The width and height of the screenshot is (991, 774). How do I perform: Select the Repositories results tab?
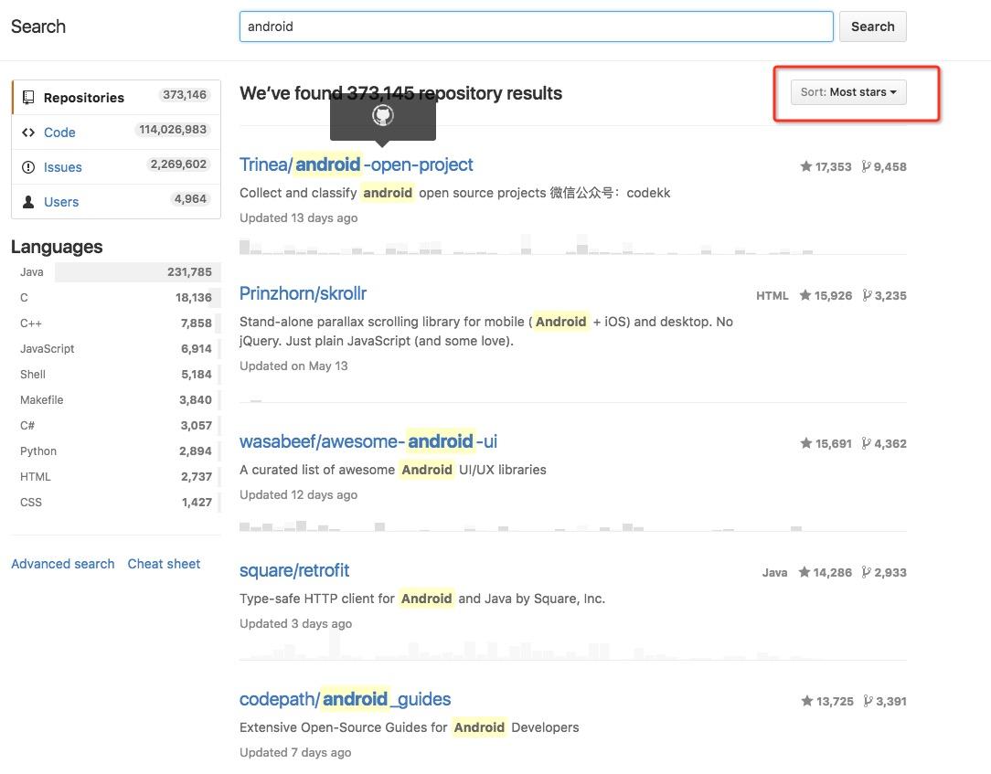pyautogui.click(x=116, y=97)
